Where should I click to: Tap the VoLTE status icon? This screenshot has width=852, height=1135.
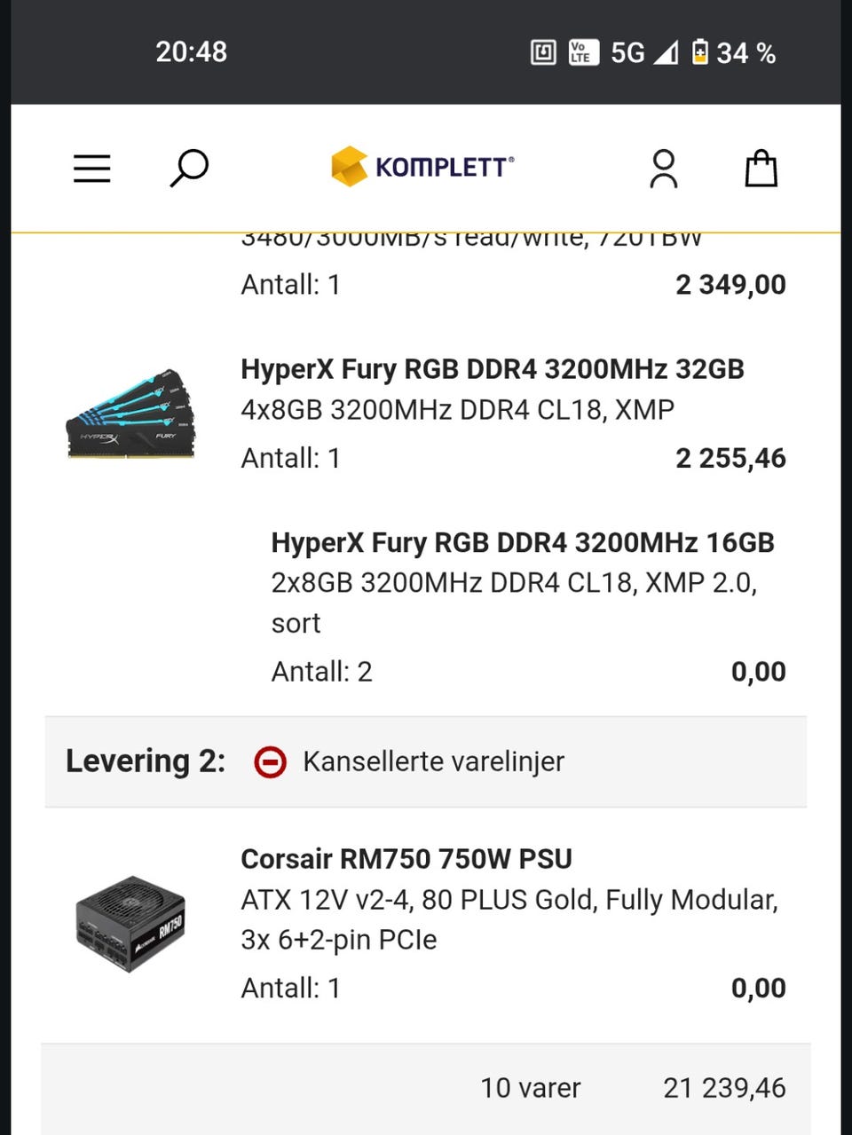[583, 52]
